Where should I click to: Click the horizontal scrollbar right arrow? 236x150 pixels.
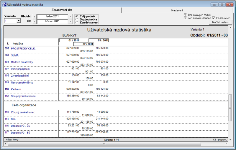[226, 144]
